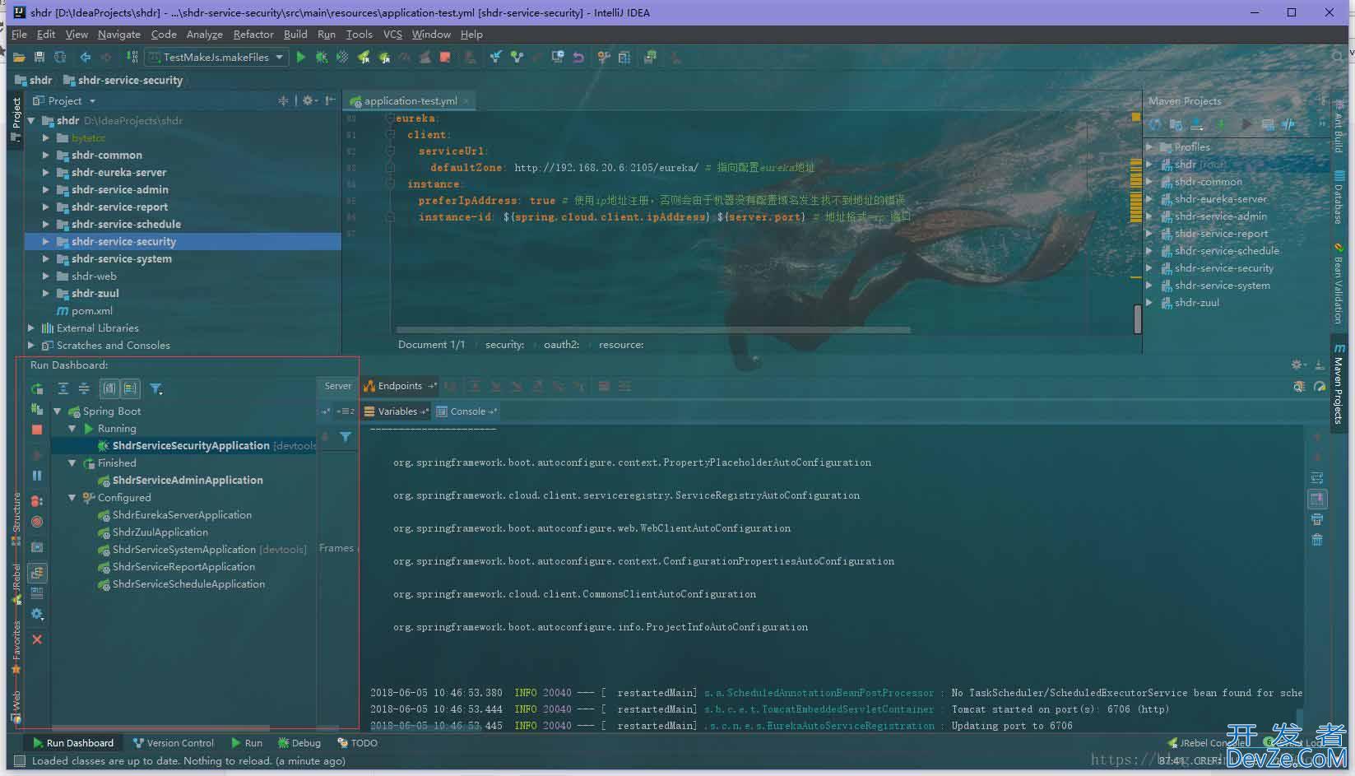
Task: Open the VCS menu
Action: (392, 35)
